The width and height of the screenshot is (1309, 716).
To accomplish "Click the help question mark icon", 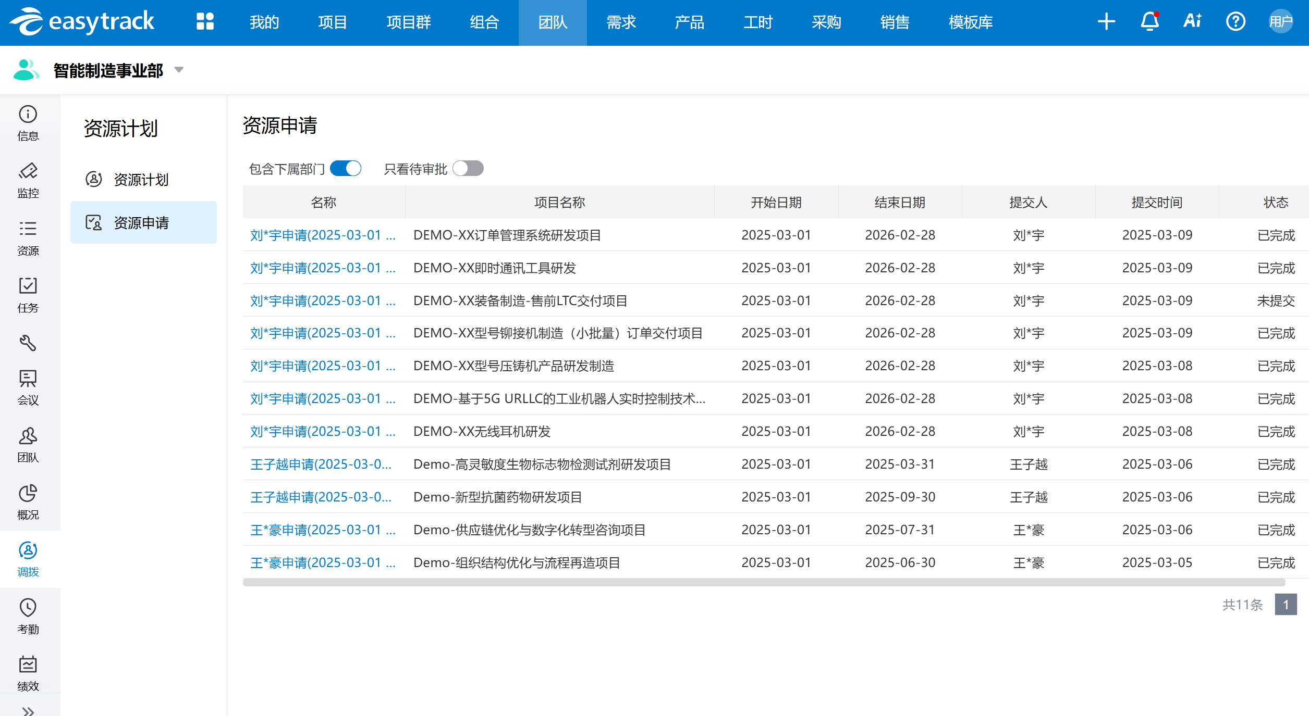I will [1235, 22].
